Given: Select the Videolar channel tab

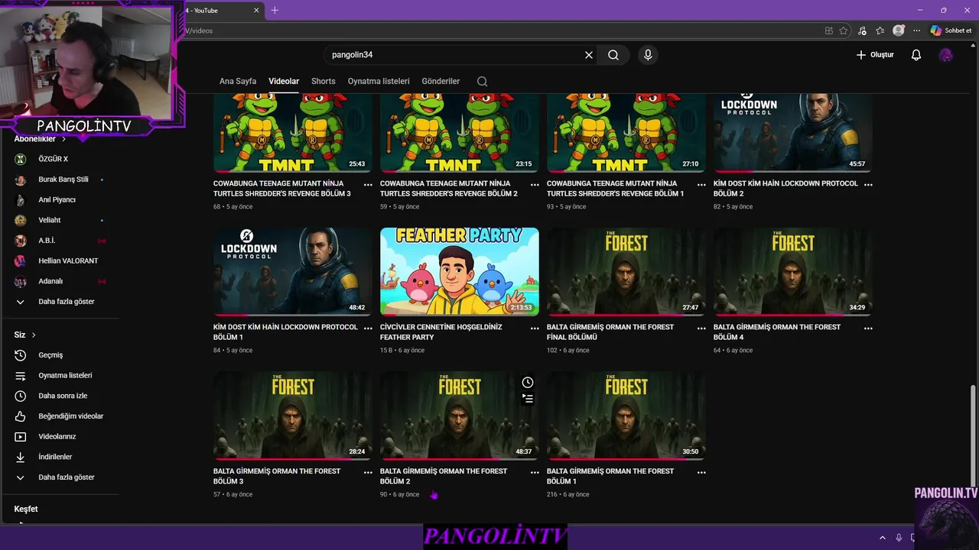Looking at the screenshot, I should pyautogui.click(x=284, y=81).
